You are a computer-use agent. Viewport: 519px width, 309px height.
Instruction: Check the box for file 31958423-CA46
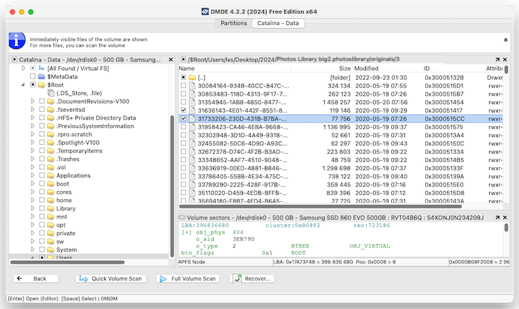point(184,127)
